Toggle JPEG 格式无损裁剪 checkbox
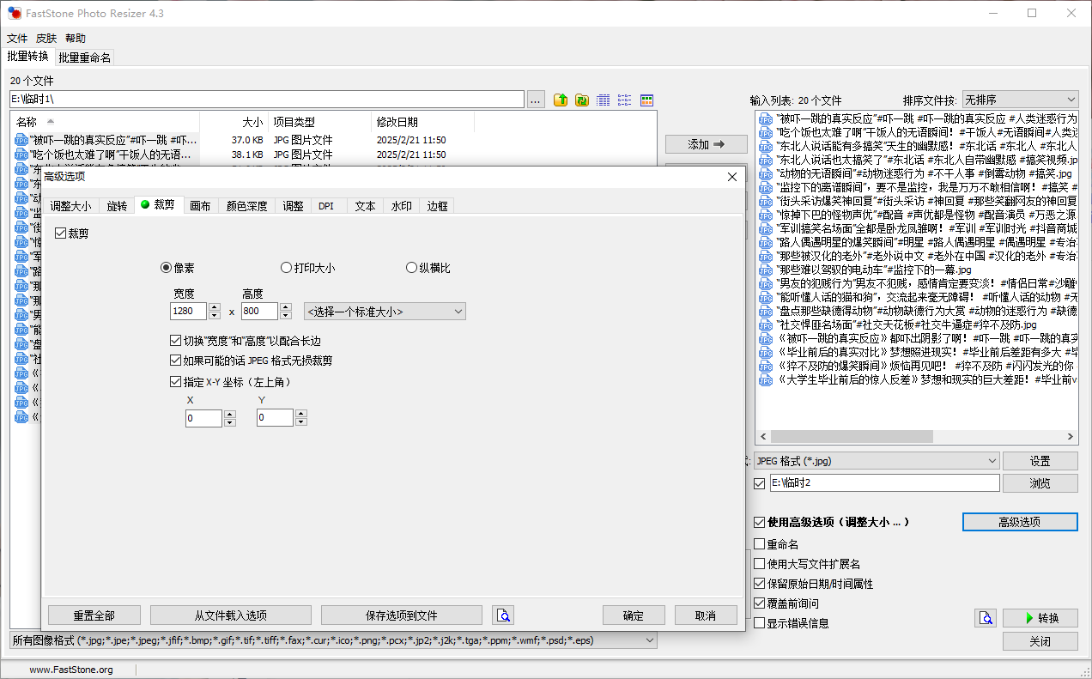This screenshot has height=679, width=1092. point(176,361)
